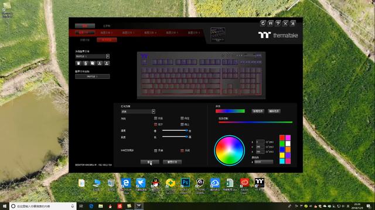Choose the orange color swatch
Viewport: 375px width, 210px height.
tap(288, 149)
